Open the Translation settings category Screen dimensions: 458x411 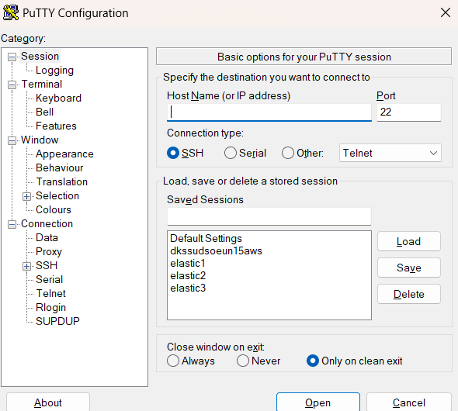(x=62, y=181)
